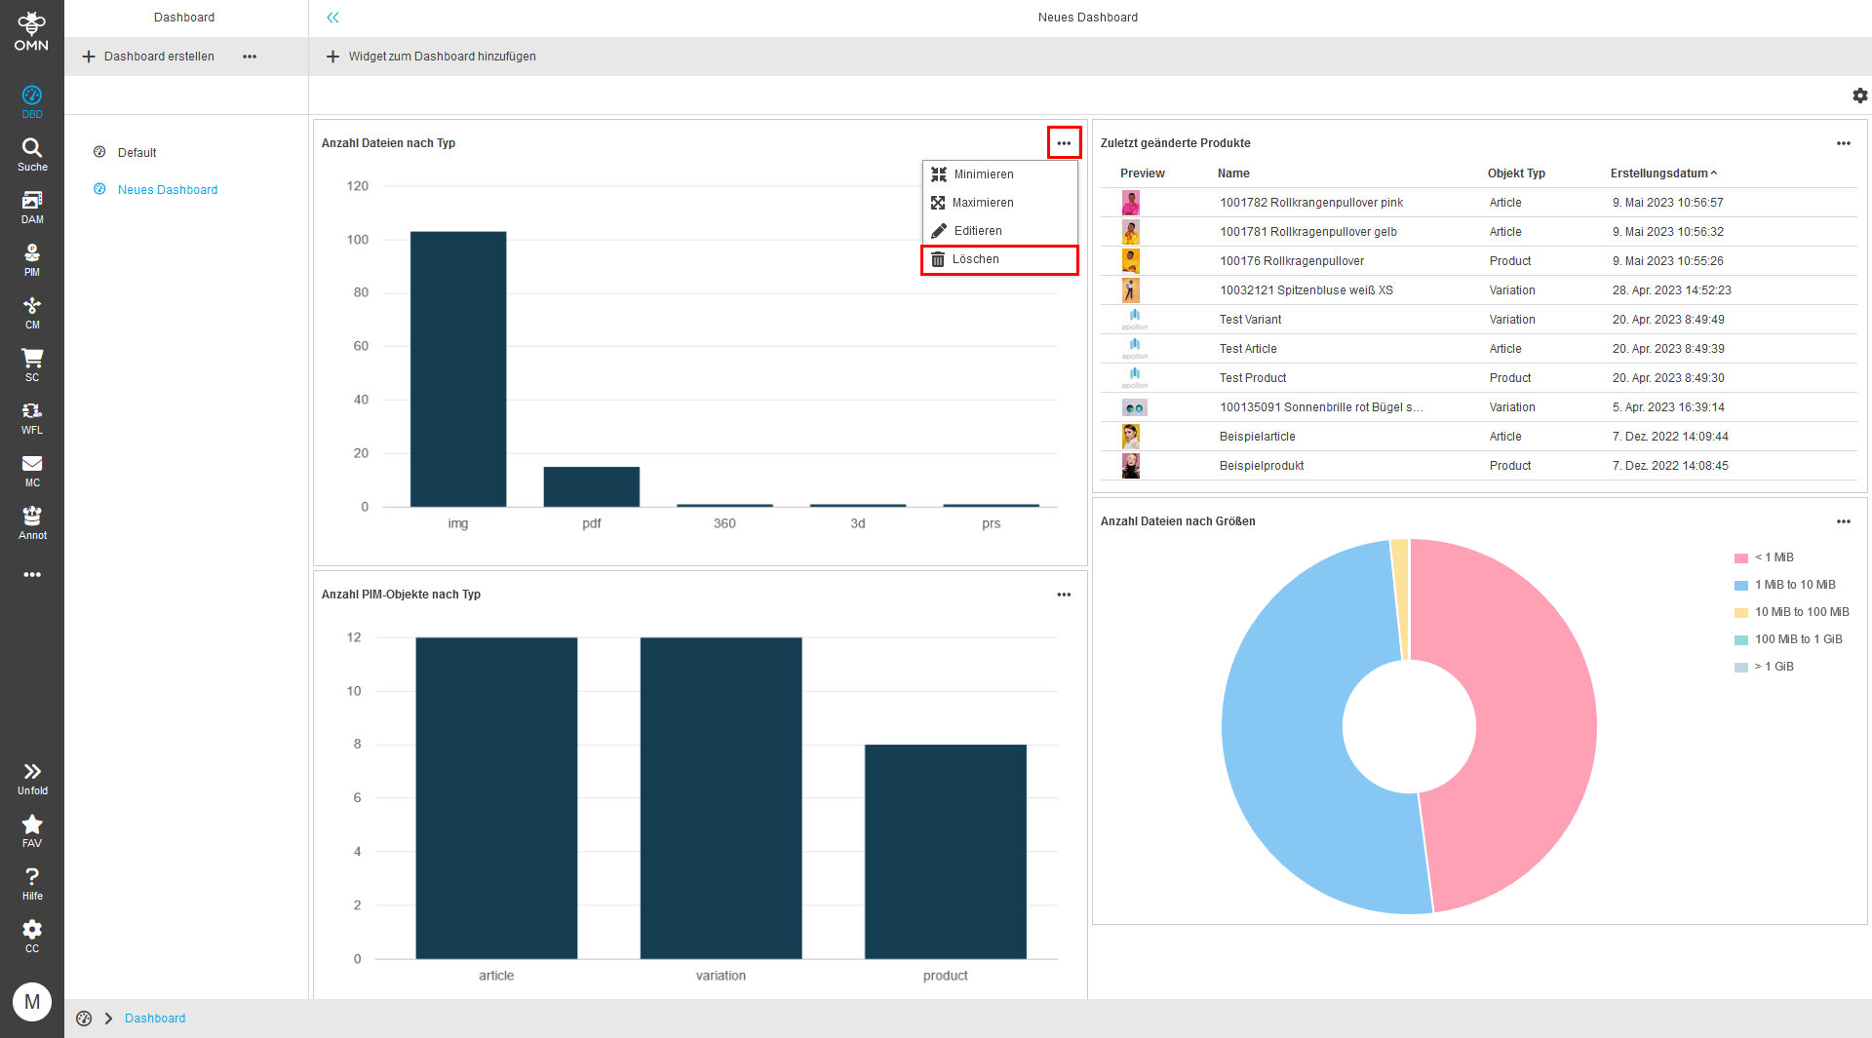Open dashboard settings gear at top right
The width and height of the screenshot is (1872, 1038).
pyautogui.click(x=1859, y=96)
